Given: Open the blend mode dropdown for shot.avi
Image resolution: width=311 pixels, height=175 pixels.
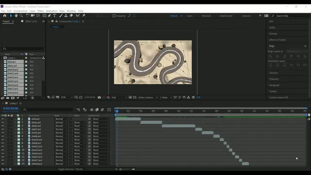Looking at the screenshot, I should 61,119.
